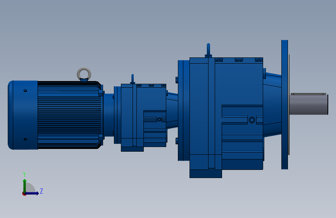This screenshot has height=218, width=336.
Task: Click the red X axis dot at triad origin
Action: 24,194
